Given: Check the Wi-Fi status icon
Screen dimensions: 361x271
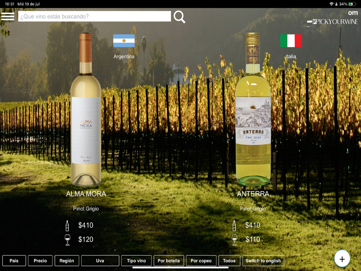Looking at the screenshot, I should click(331, 4).
